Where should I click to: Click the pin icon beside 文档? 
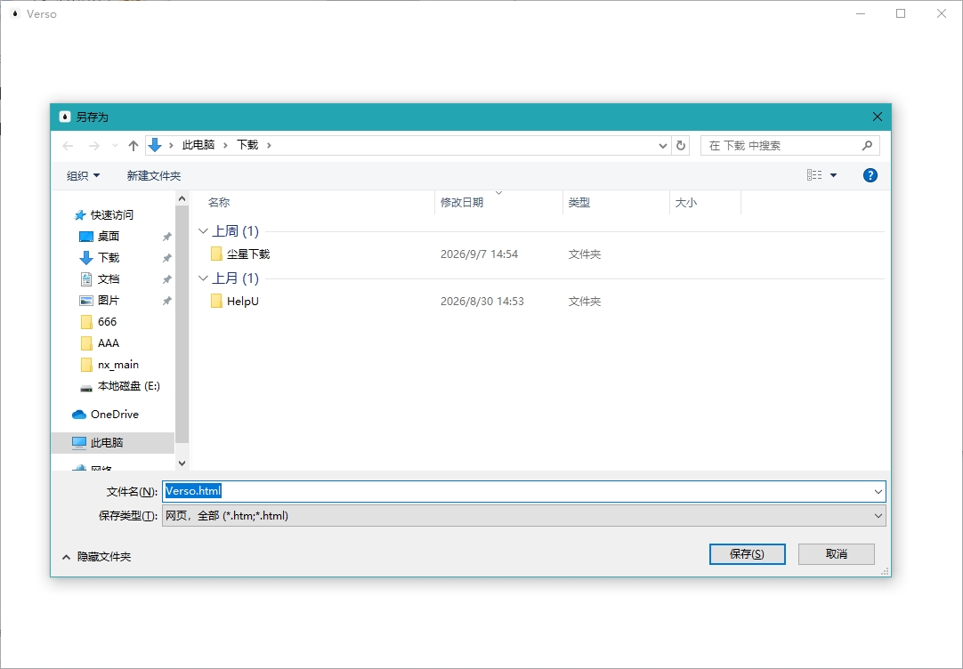pos(166,280)
